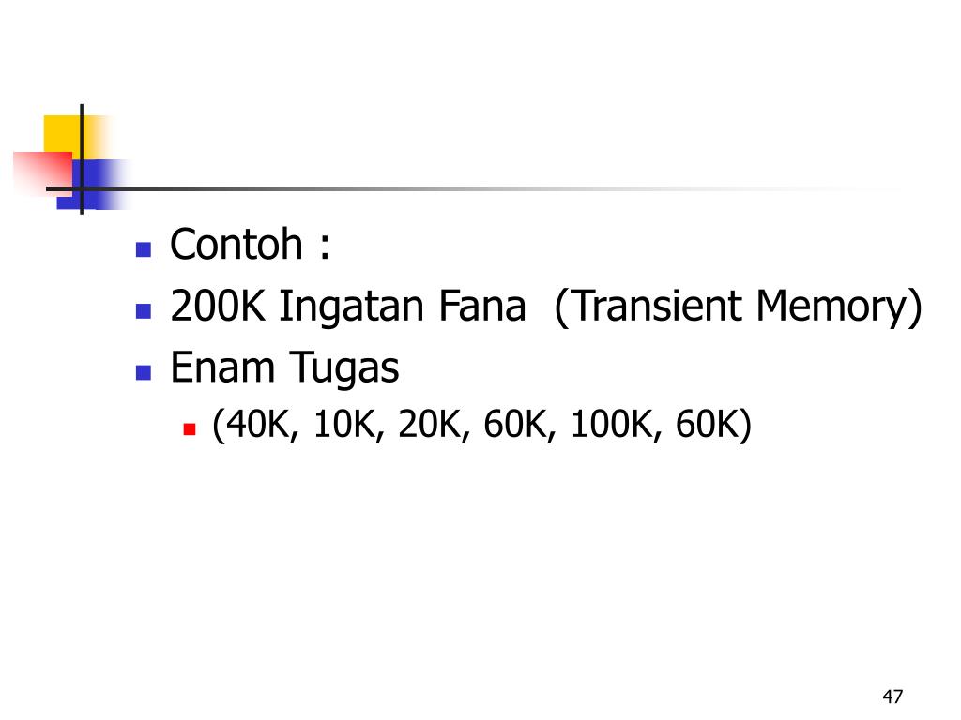Click the red bullet before the task list
Screen dimensions: 961x720
[190, 428]
